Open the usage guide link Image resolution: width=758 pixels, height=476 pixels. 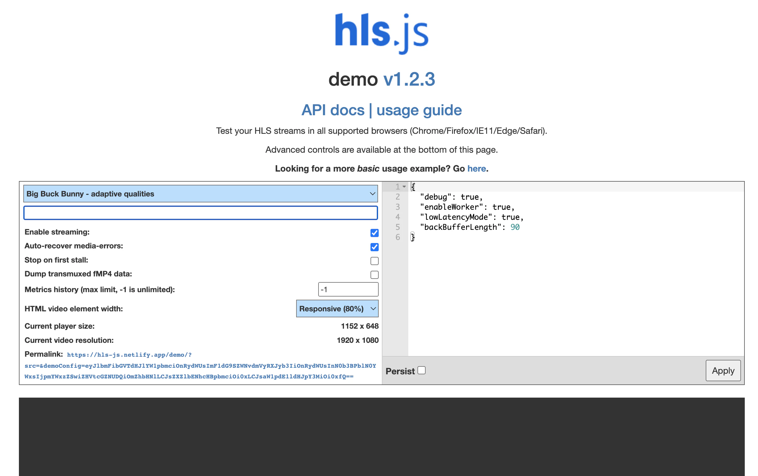pyautogui.click(x=419, y=110)
